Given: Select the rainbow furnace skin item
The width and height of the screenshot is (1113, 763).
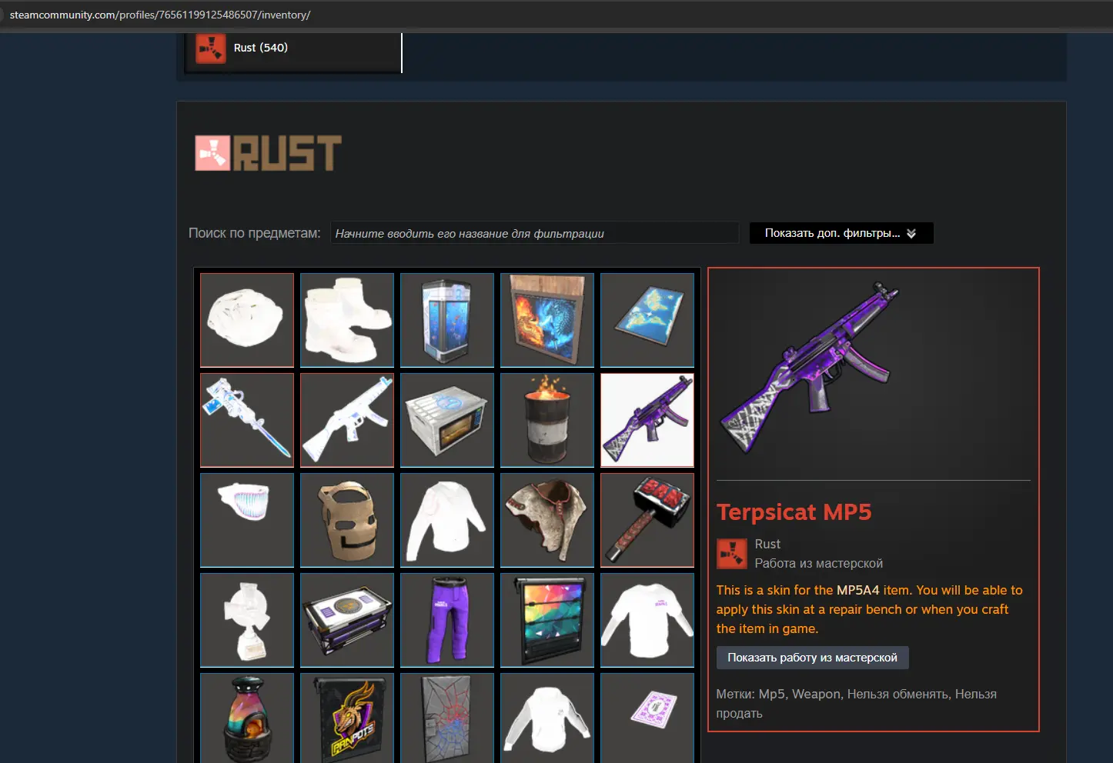Looking at the screenshot, I should coord(247,718).
